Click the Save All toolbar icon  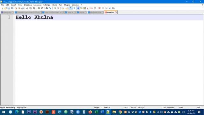[12, 8]
